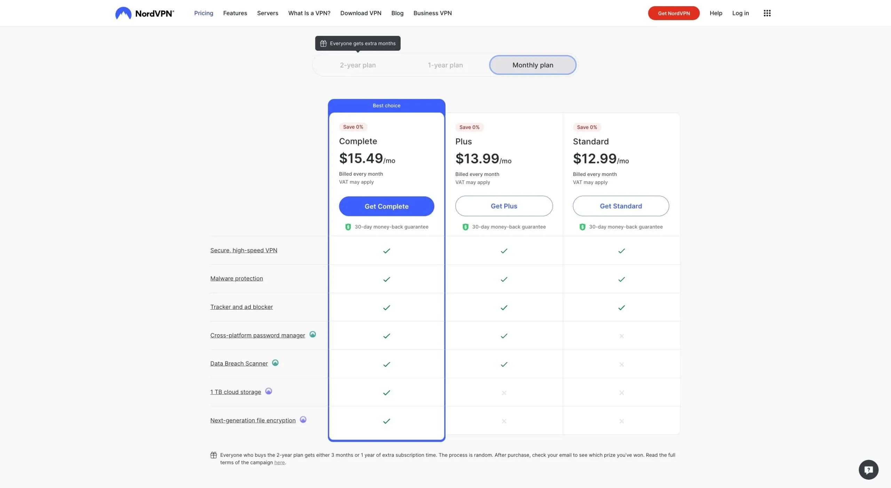Click Log in
The image size is (891, 488).
point(740,13)
